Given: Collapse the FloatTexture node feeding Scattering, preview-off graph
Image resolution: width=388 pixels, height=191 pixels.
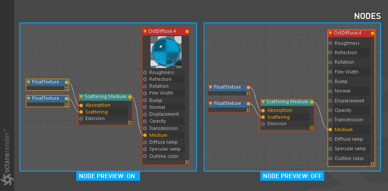Looking at the screenshot, I should pyautogui.click(x=210, y=103).
